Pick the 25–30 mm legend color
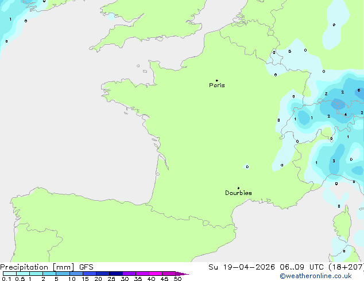This screenshot has width=364, height=281. pyautogui.click(x=115, y=274)
